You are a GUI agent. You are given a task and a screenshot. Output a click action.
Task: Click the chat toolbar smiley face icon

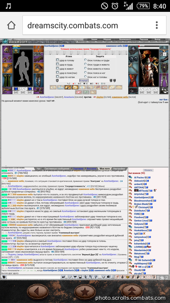click(x=104, y=277)
